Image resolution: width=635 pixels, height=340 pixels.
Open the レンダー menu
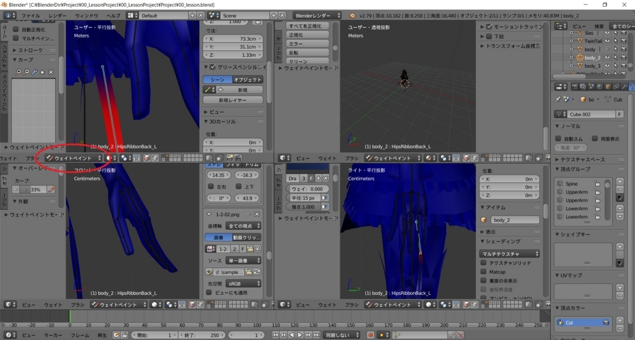pos(57,15)
